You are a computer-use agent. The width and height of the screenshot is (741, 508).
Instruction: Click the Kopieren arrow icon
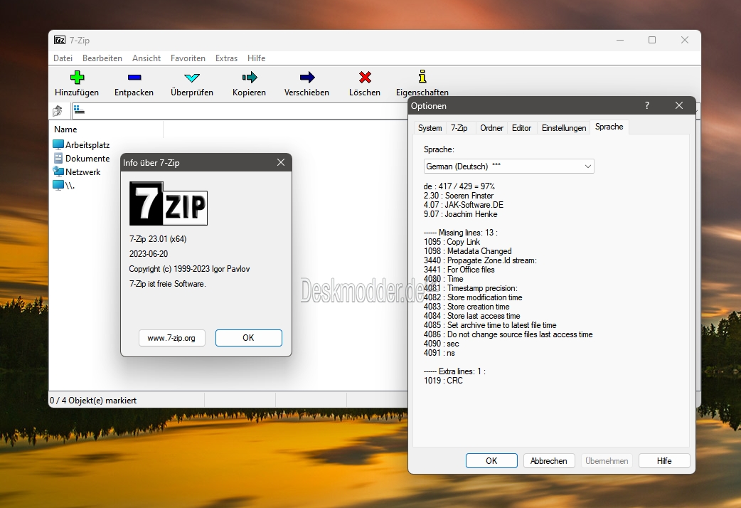point(250,77)
